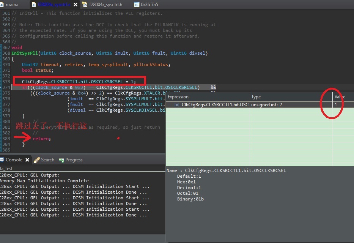Viewport: 354px width, 243px height.
Task: Click the Console monitor icon
Action: (2, 160)
